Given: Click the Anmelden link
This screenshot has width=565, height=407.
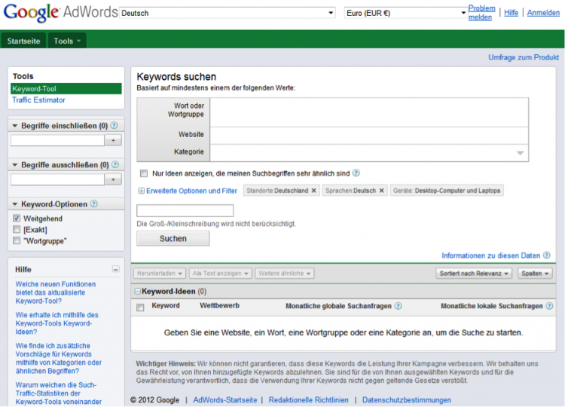Looking at the screenshot, I should coord(543,13).
